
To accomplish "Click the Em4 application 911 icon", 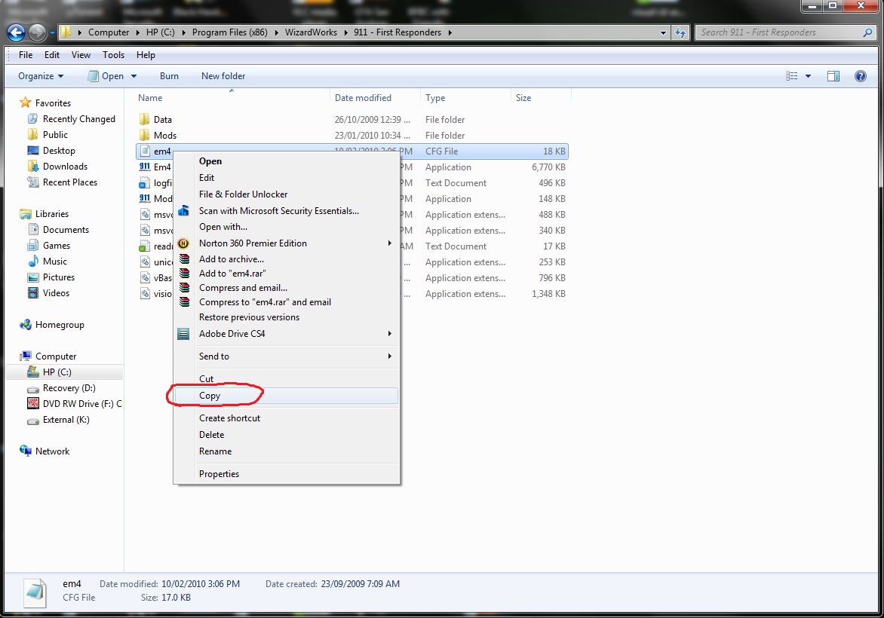I will coord(144,167).
